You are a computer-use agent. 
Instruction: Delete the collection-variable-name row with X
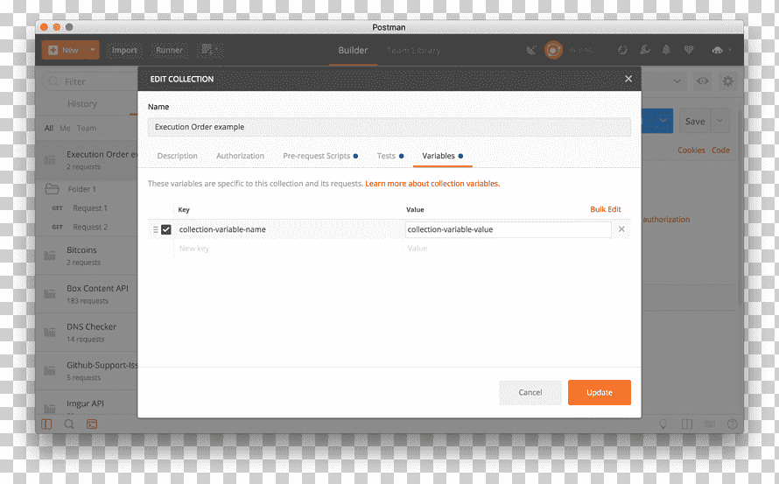[x=621, y=229]
